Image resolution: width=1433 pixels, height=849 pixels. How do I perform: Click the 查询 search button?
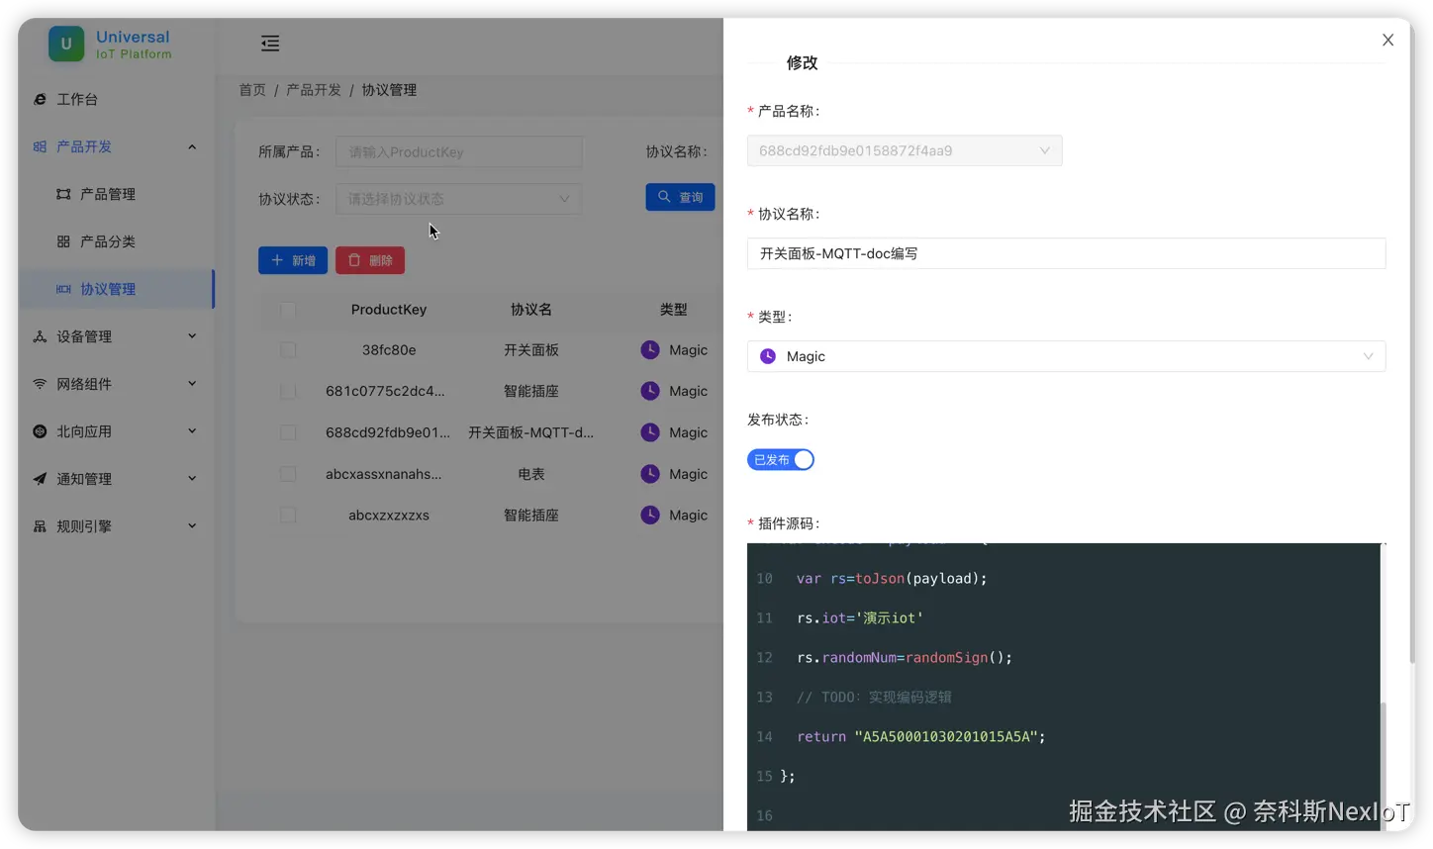tap(680, 197)
